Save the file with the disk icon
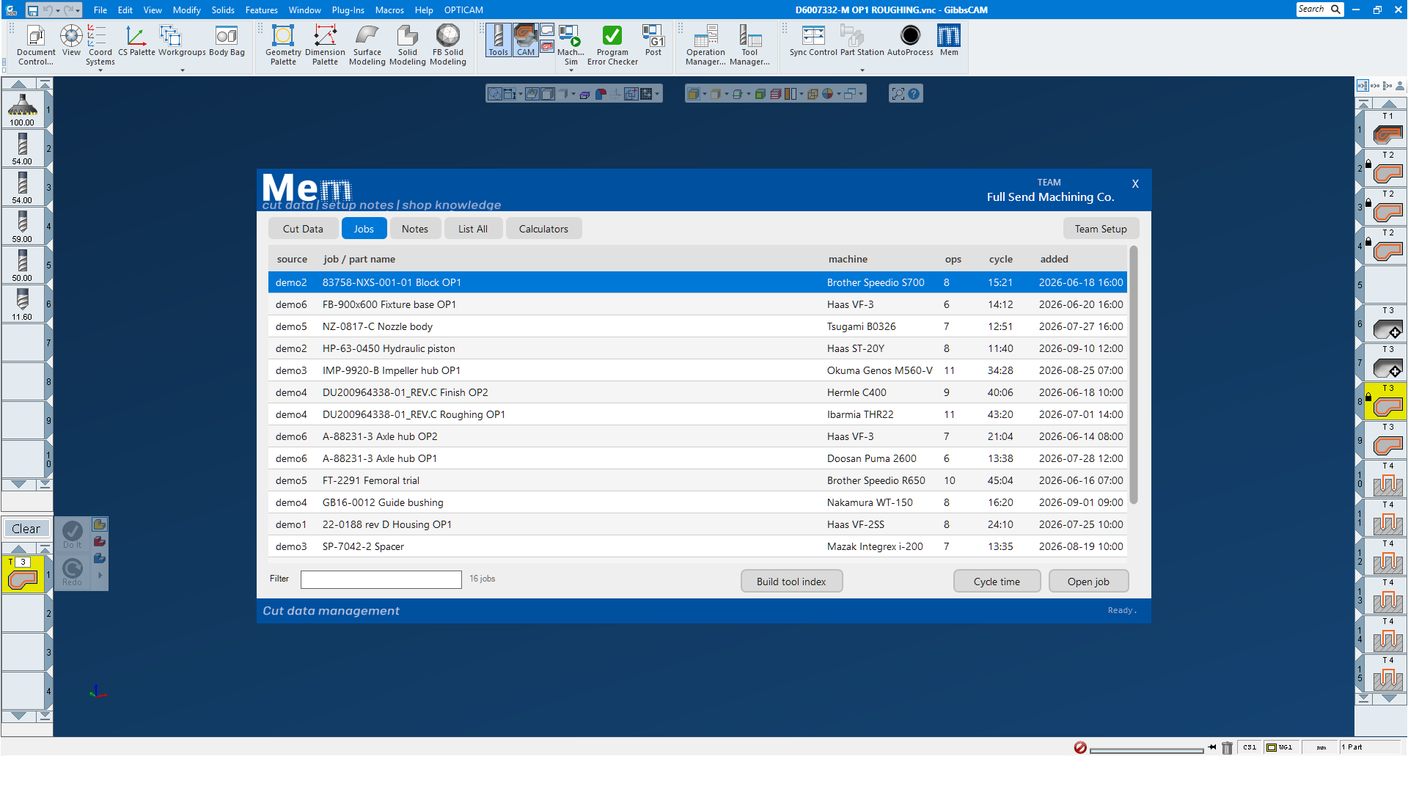This screenshot has height=792, width=1408. (32, 10)
